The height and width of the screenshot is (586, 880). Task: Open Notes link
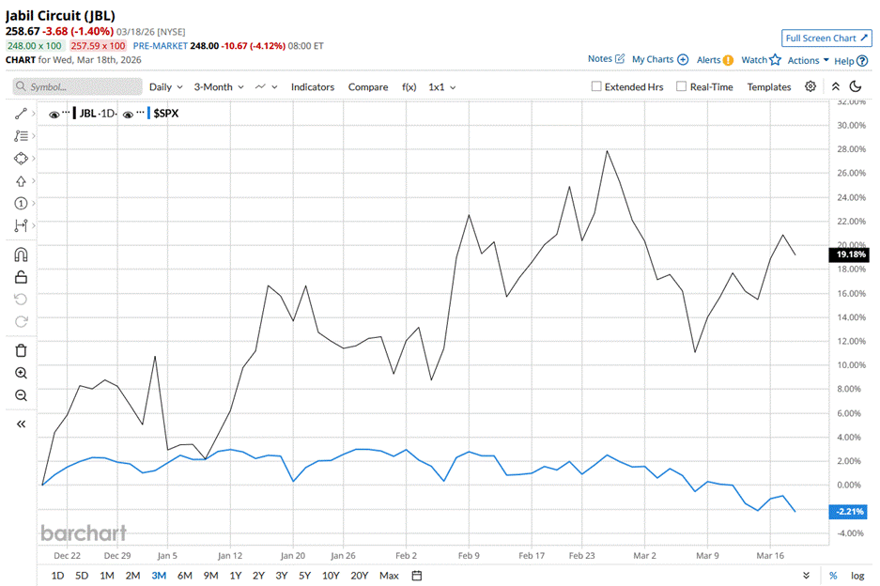click(x=606, y=58)
